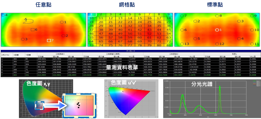The height and width of the screenshot is (119, 261).
Task: Select grid cell 41 at grid center
Action: (130, 30)
